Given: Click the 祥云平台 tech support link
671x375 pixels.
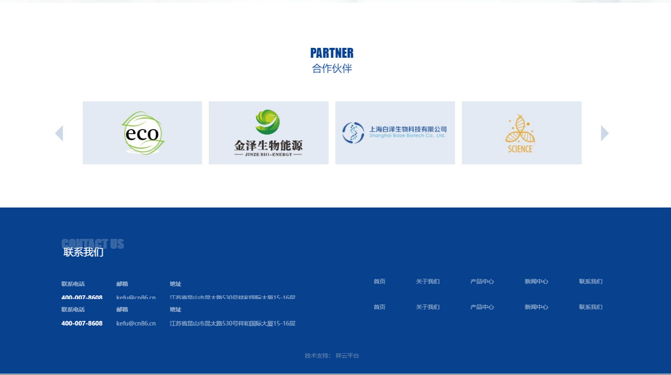Looking at the screenshot, I should click(347, 356).
